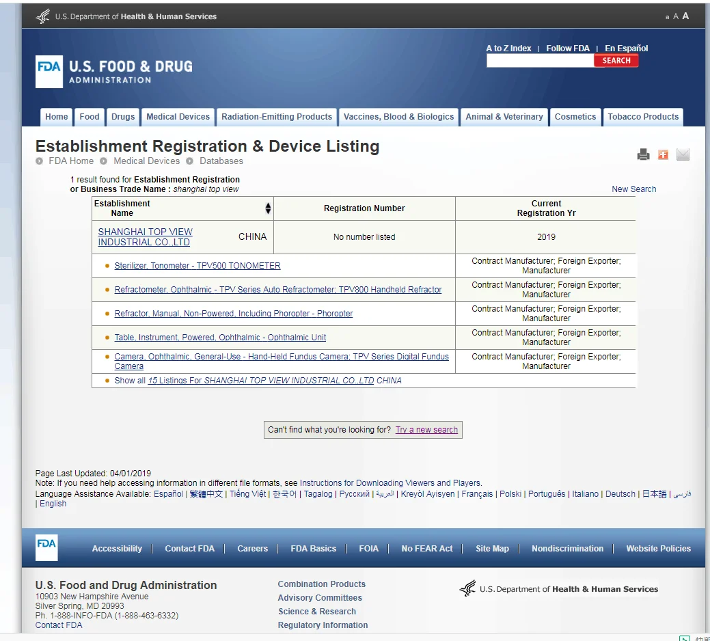Screen dimensions: 710x641
Task: Click the envelope email icon
Action: 683,154
